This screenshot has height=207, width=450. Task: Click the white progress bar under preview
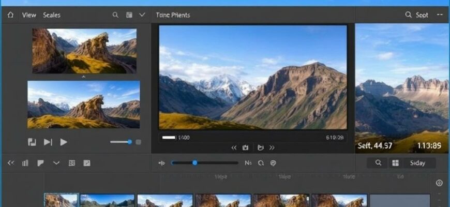tap(169, 138)
